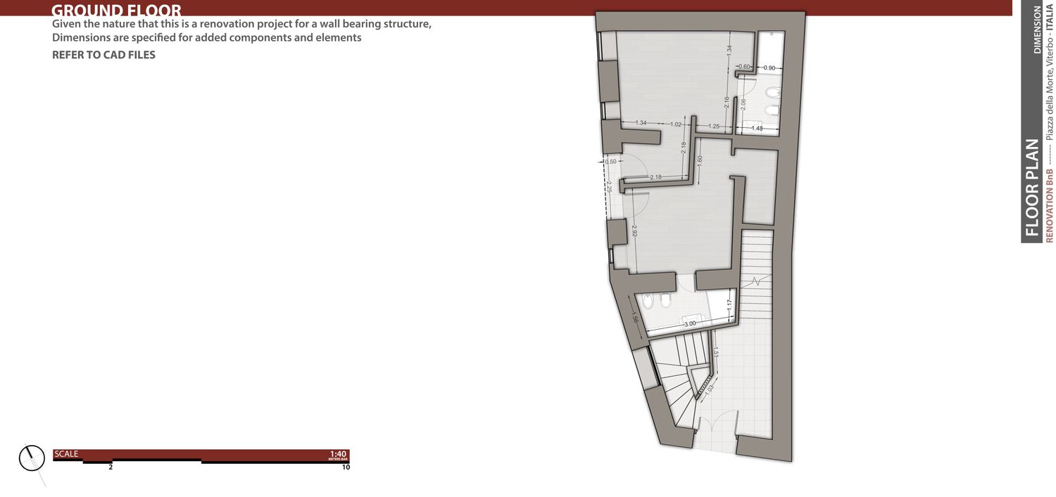Select the vertical DIMENSION label
The image size is (1056, 497).
[x=1037, y=30]
